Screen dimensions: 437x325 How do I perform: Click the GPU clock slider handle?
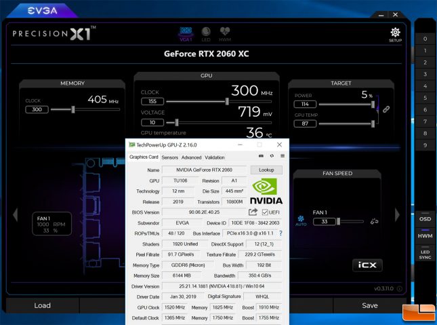(227, 101)
